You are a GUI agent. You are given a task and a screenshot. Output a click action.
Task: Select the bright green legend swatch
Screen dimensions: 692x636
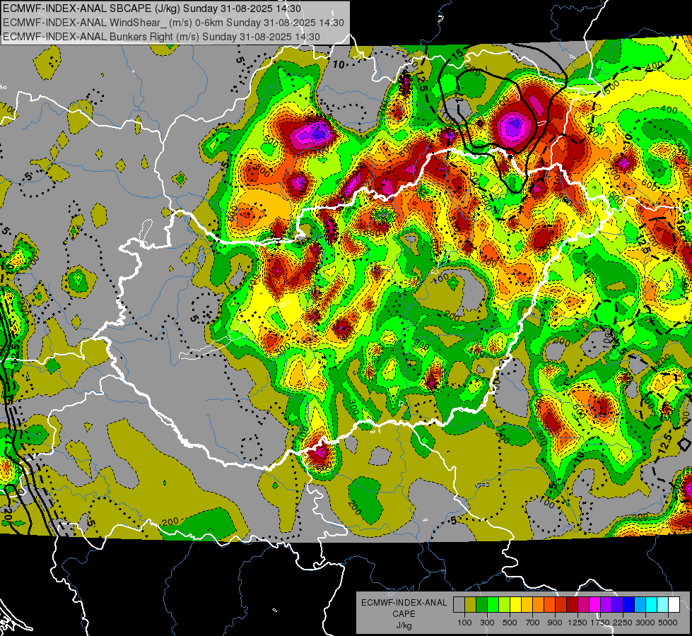tap(493, 605)
